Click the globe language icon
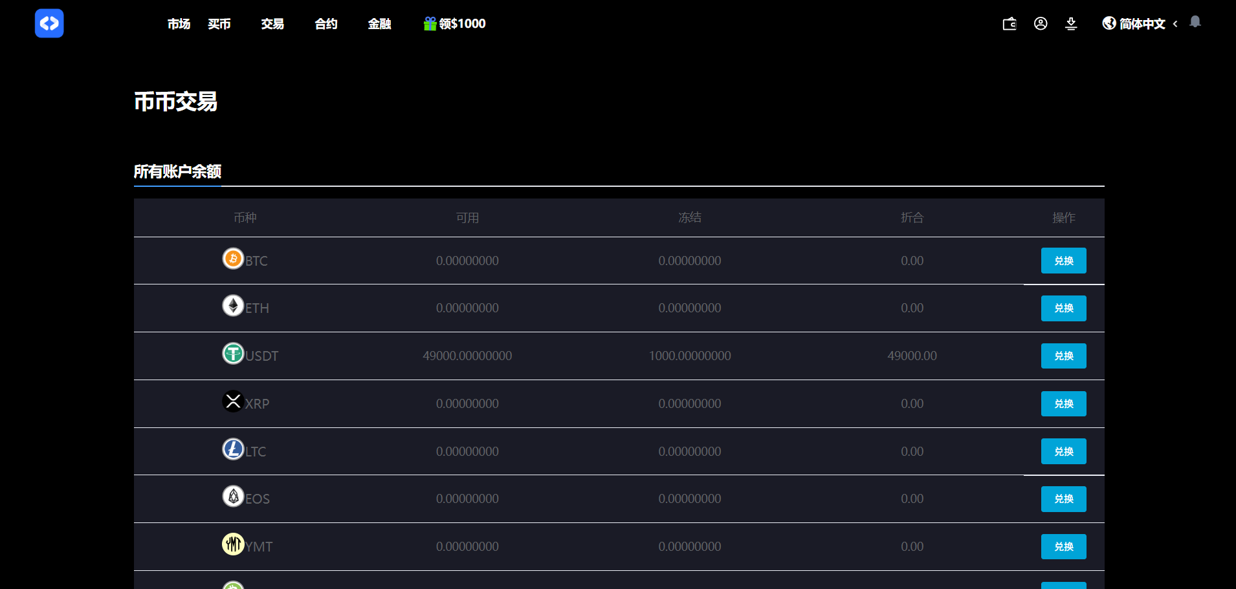 point(1109,24)
